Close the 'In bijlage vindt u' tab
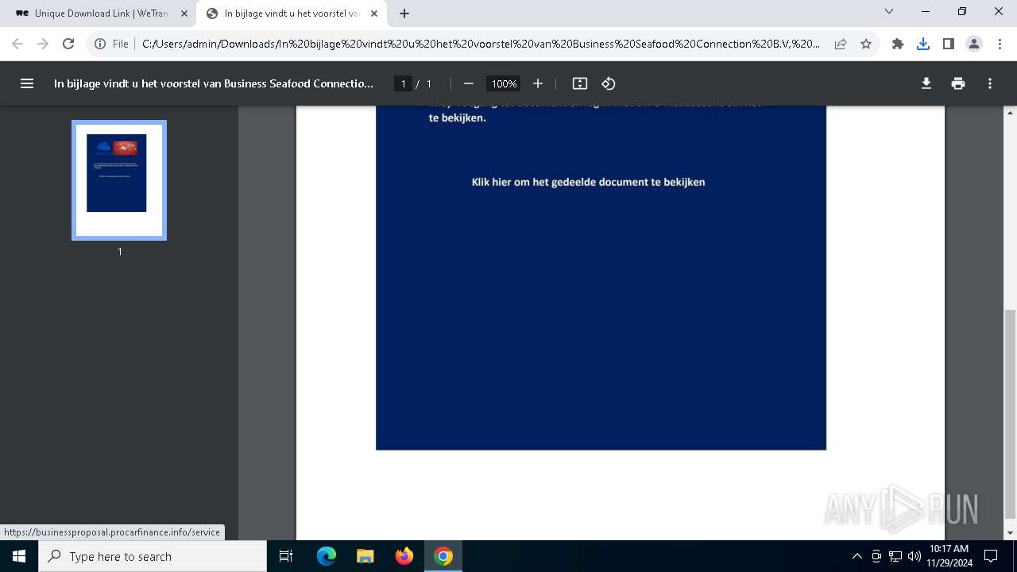Image resolution: width=1017 pixels, height=572 pixels. pos(374,14)
